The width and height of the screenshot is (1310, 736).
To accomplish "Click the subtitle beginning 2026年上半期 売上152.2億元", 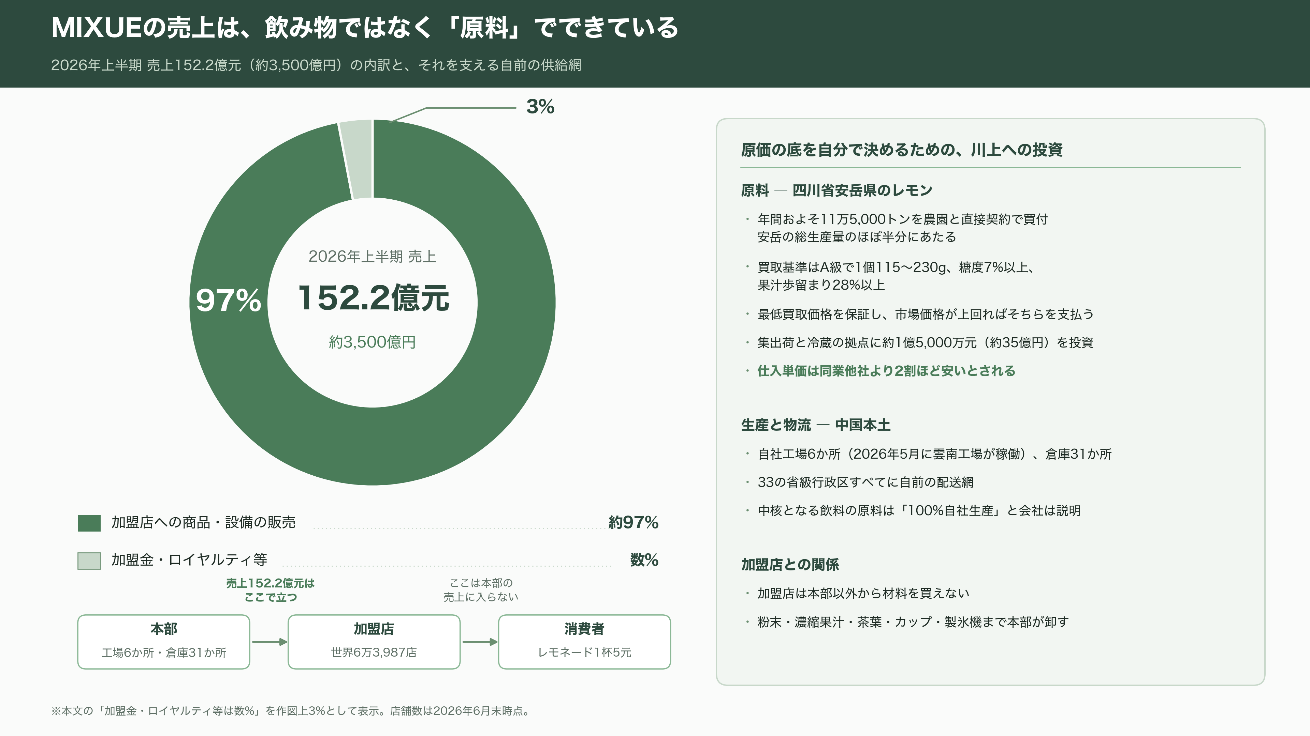I will tap(316, 65).
